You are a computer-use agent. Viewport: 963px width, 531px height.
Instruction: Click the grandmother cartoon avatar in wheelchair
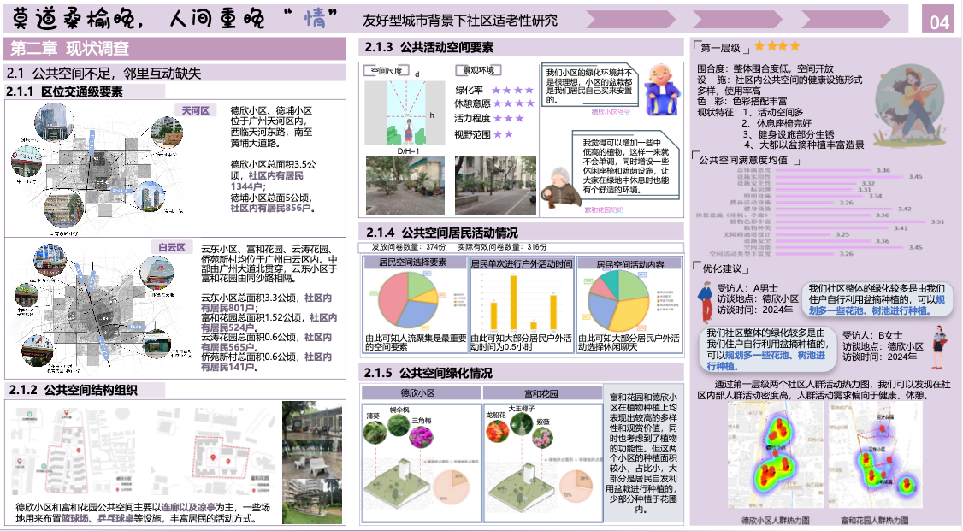557,186
